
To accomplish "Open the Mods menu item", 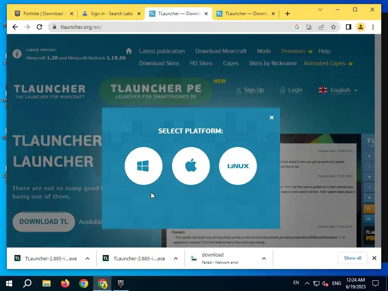I will 264,51.
